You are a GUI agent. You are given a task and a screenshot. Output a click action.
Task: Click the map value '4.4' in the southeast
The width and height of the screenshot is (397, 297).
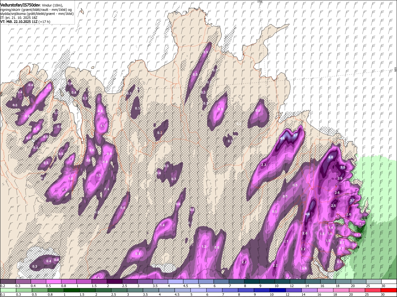point(307,214)
